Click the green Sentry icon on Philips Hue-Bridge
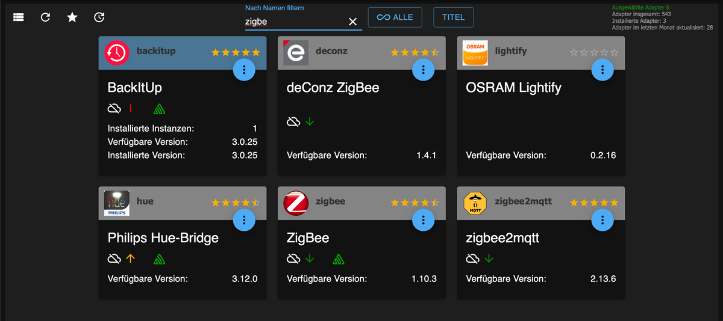Viewport: 723px width, 321px height. tap(159, 259)
